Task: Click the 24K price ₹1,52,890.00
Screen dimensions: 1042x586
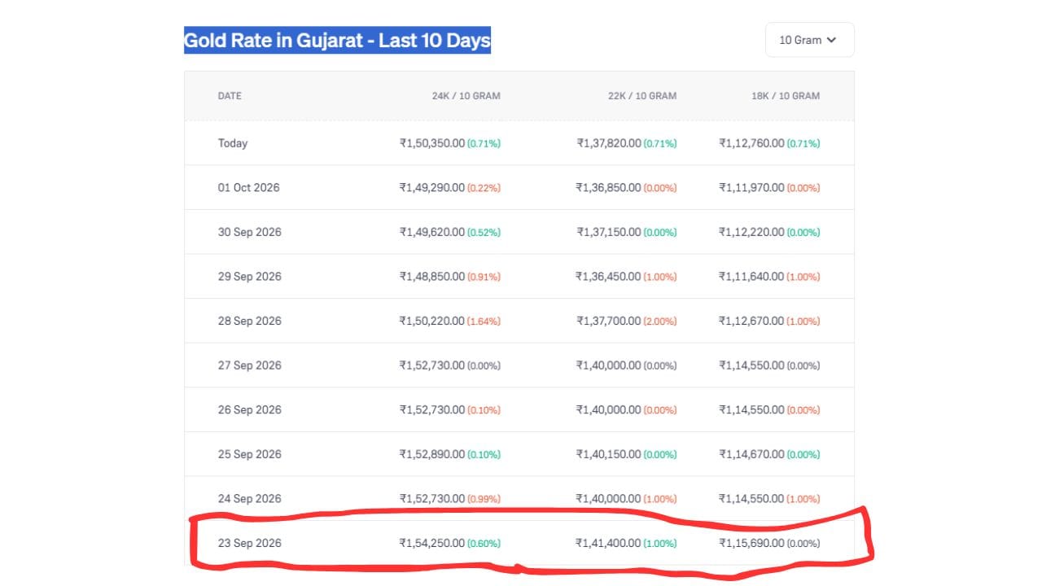Action: (432, 454)
